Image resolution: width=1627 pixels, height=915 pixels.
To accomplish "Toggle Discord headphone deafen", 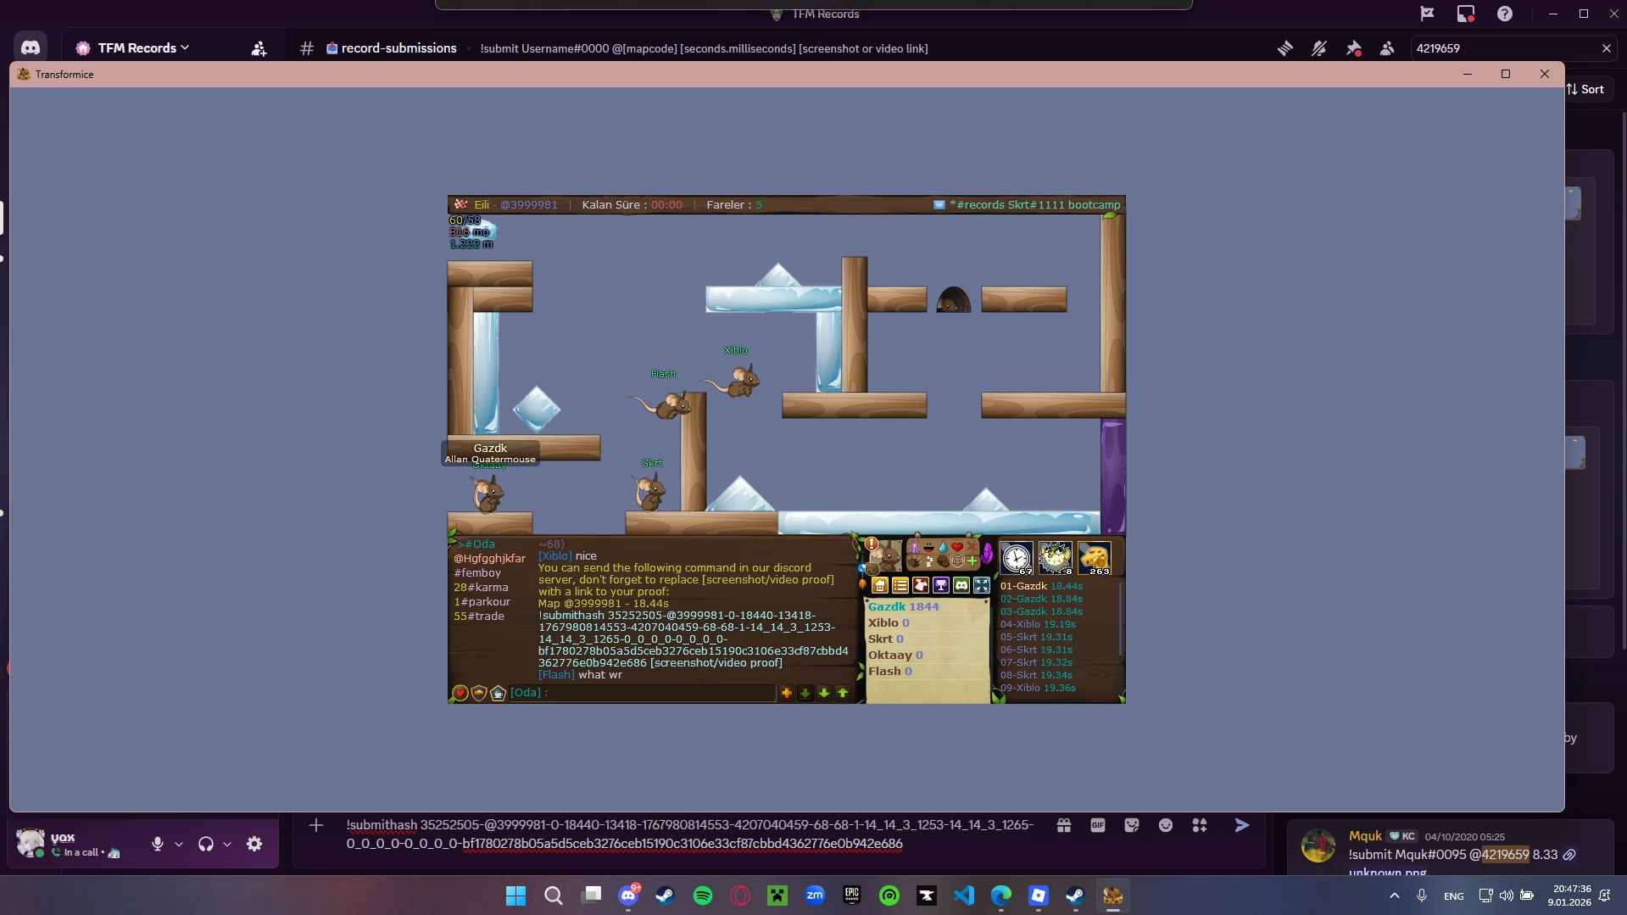I will pos(206,844).
